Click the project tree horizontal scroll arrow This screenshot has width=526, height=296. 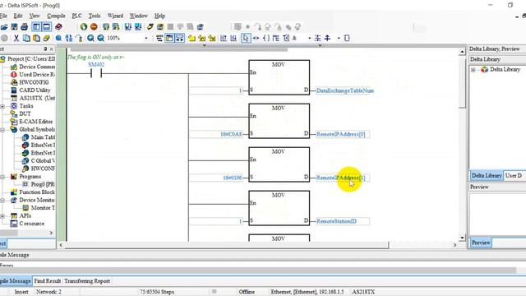click(x=51, y=233)
